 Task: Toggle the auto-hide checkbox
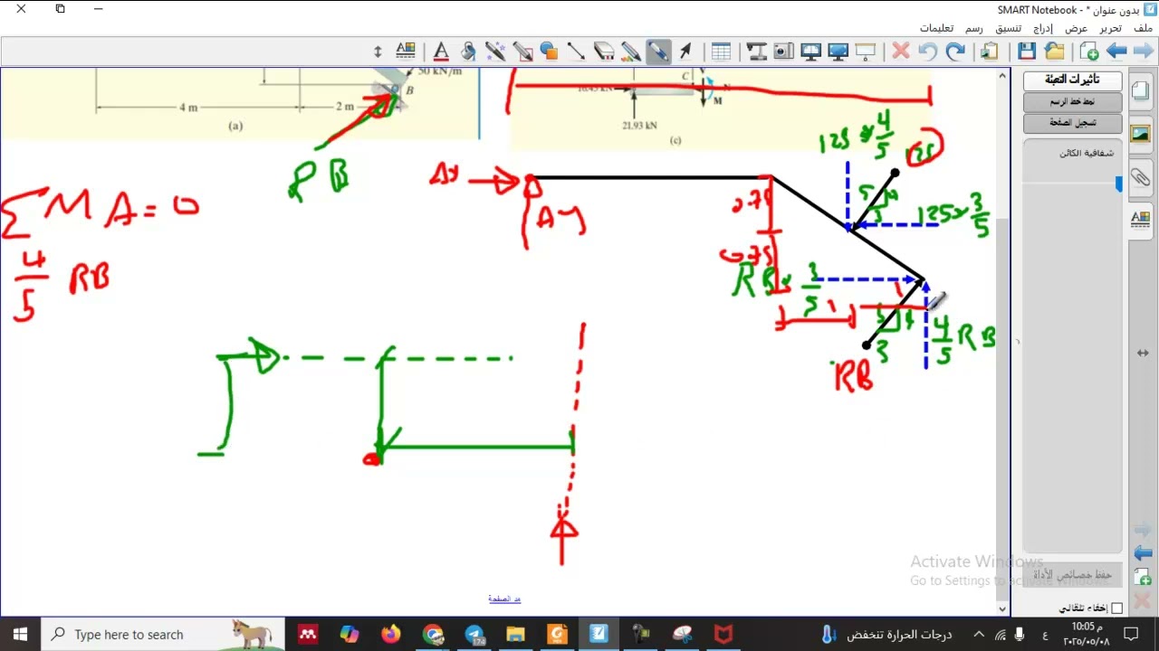point(1116,609)
